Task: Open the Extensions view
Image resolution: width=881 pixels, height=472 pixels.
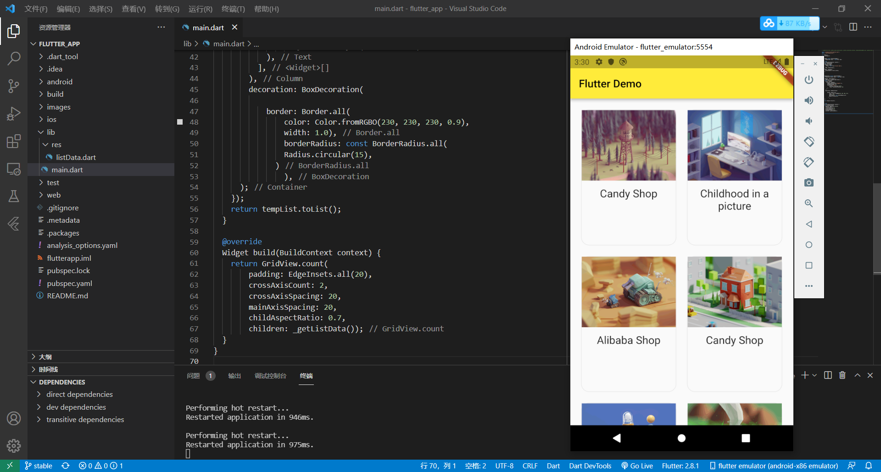Action: [x=14, y=141]
